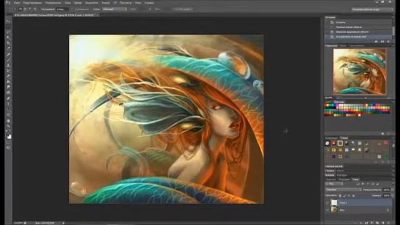Select the Horizontal Type tool
Image resolution: width=400 pixels, height=225 pixels.
tap(8, 104)
